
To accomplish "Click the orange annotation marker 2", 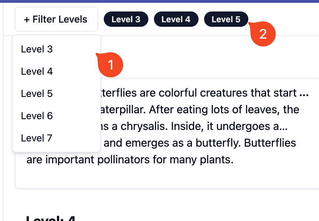I will 263,34.
